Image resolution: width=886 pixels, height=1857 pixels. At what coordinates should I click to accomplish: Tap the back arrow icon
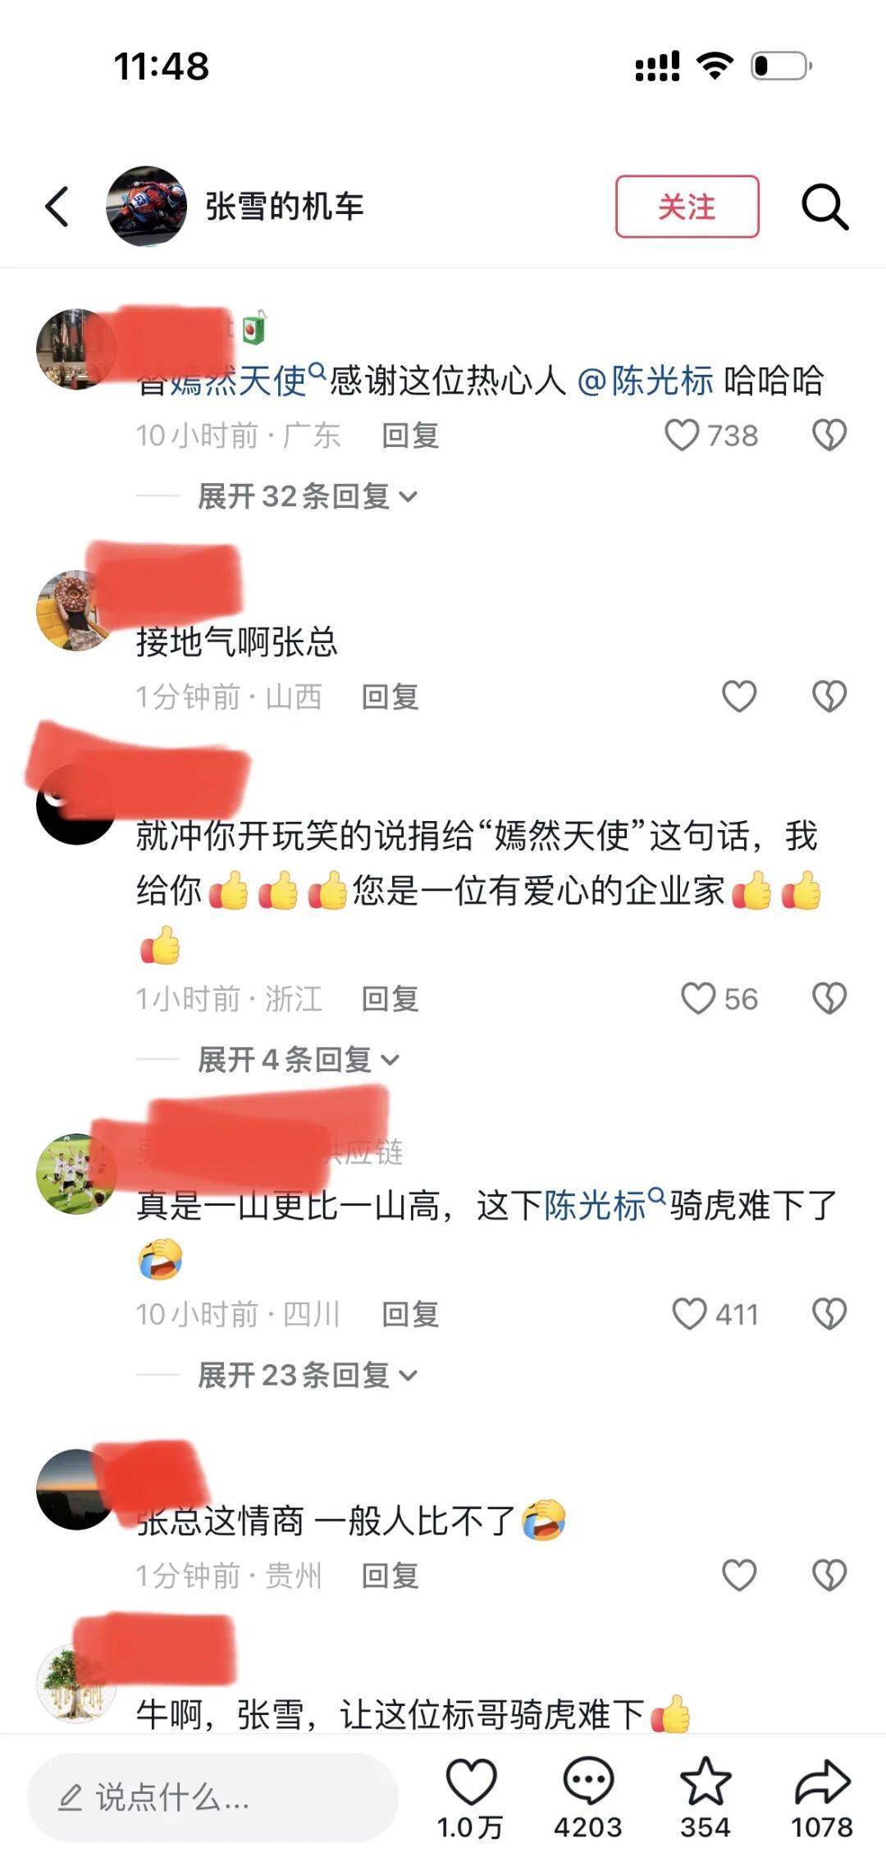(x=57, y=207)
